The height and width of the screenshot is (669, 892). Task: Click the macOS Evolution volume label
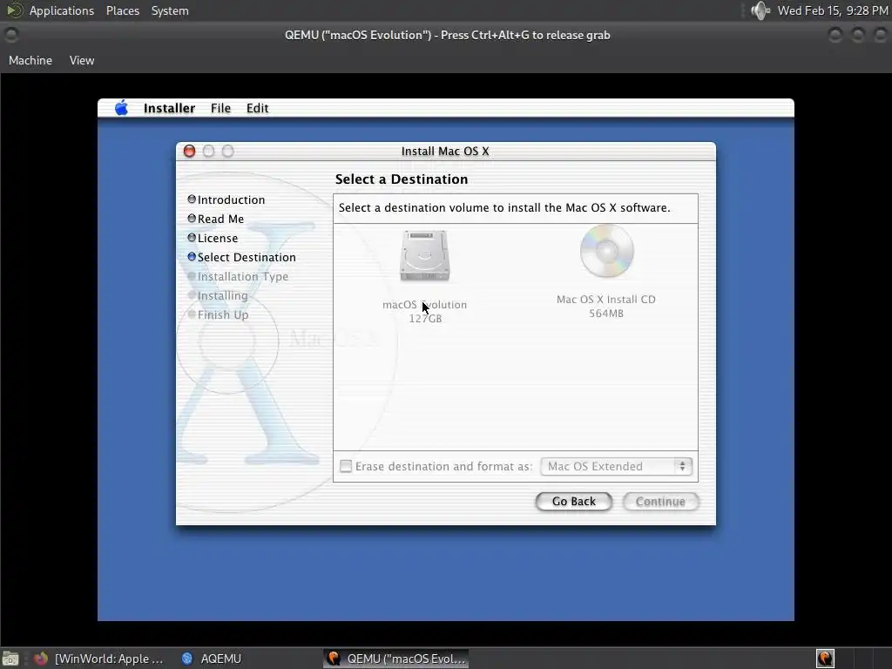[424, 304]
